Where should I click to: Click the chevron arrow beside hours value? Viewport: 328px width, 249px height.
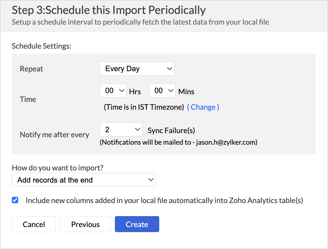(x=121, y=91)
